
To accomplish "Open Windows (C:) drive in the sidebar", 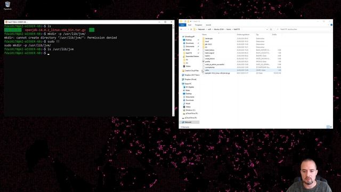I will (x=191, y=110).
